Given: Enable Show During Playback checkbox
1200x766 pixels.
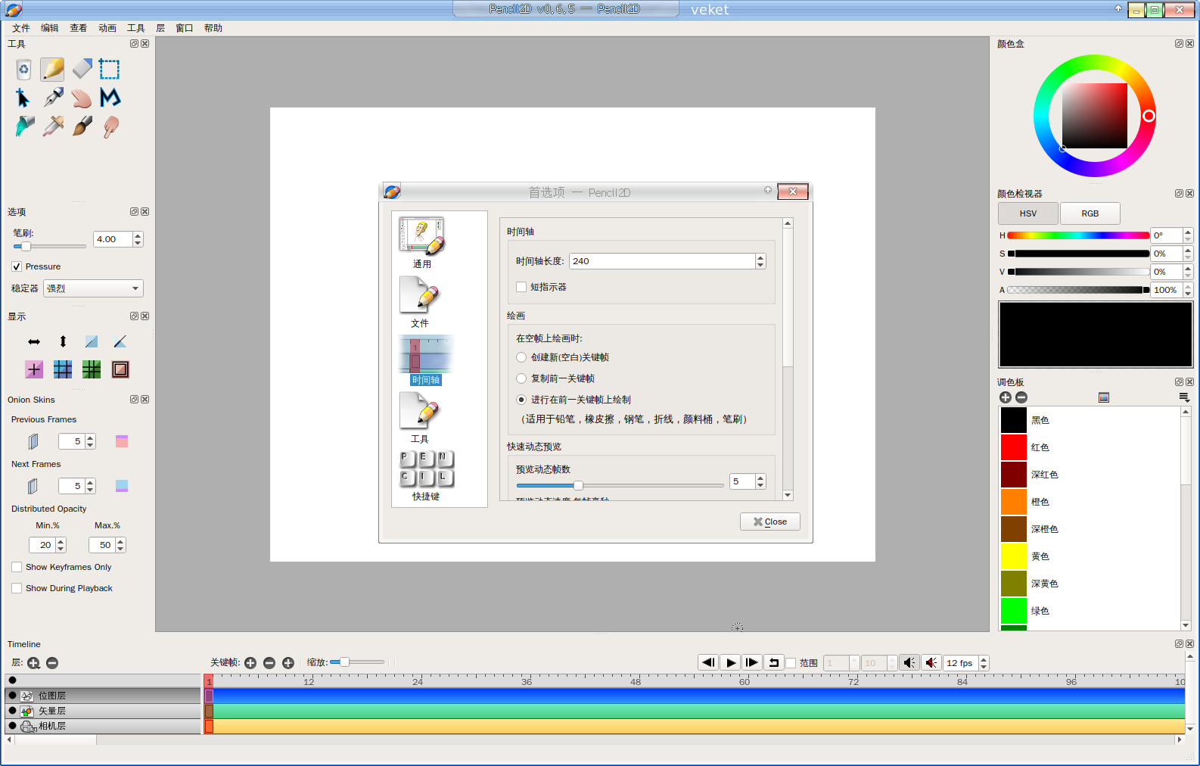Looking at the screenshot, I should click(x=17, y=588).
